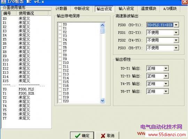
Task: Open the PSO3 (Y6-Y7) dropdown
Action: [x=176, y=48]
